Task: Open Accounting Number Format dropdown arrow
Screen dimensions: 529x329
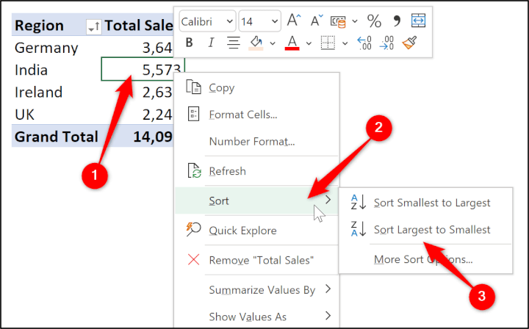Action: (x=355, y=21)
